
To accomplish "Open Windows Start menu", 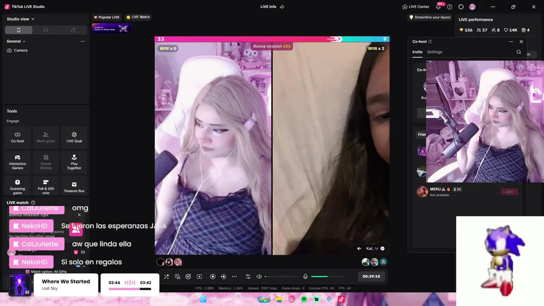I will pos(203,299).
